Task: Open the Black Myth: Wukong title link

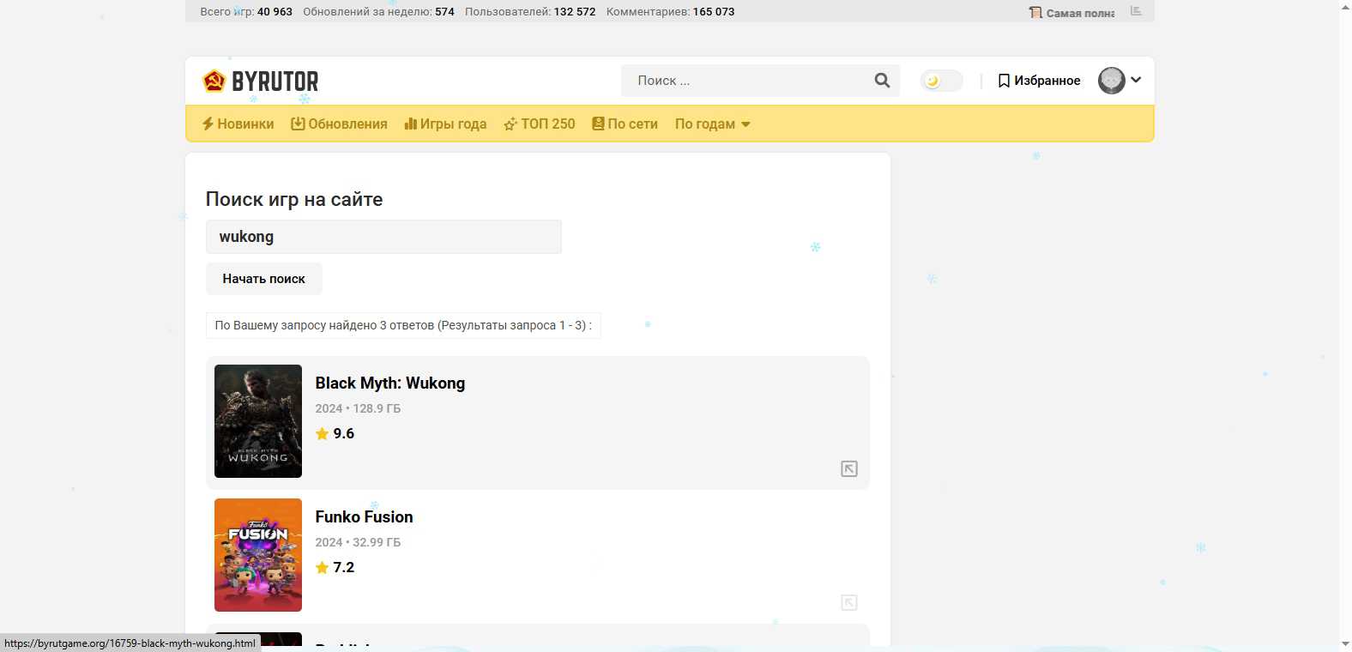Action: (x=390, y=383)
